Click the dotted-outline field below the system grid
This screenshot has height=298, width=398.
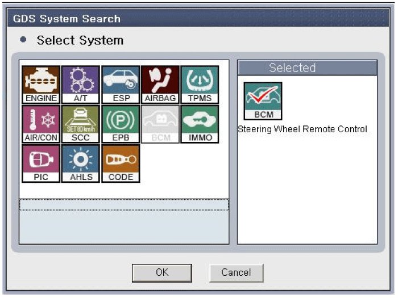point(124,205)
